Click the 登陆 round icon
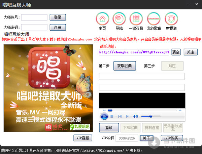This screenshot has height=154, width=202. [119, 19]
